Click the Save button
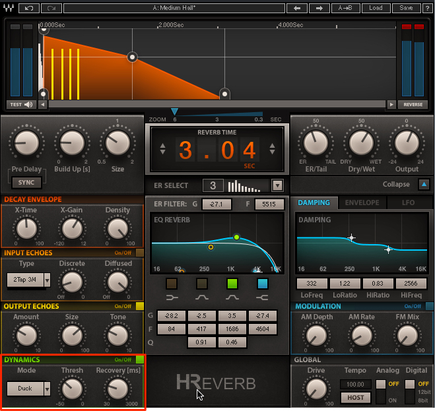 tap(406, 8)
